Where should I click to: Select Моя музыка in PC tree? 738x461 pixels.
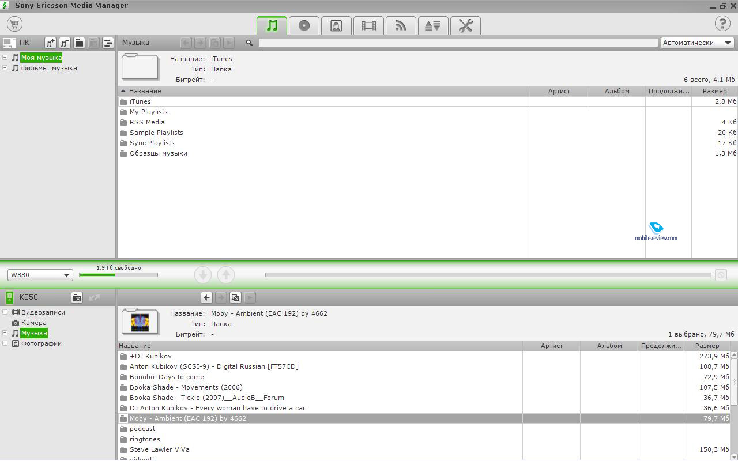(x=41, y=58)
